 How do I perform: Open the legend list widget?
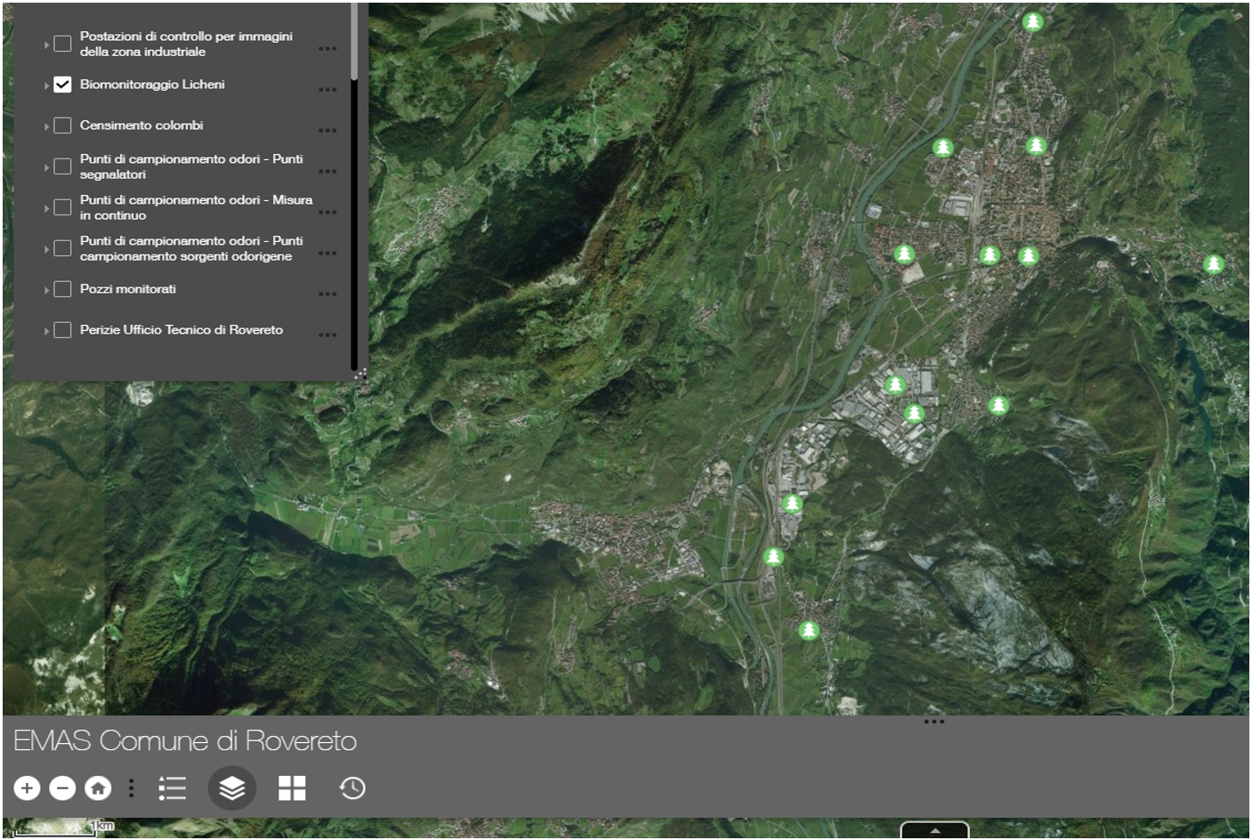click(172, 788)
